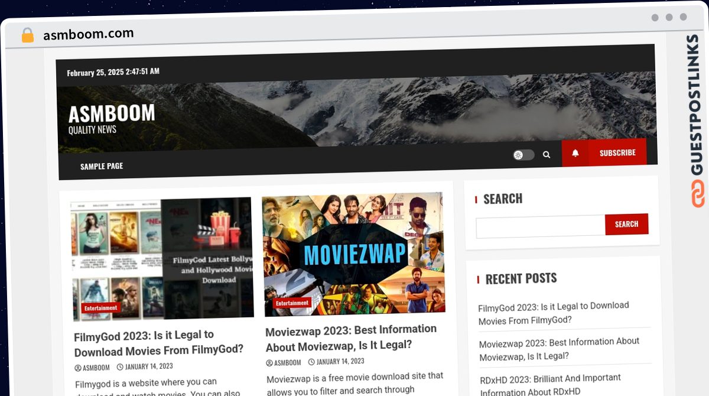Click the clock icon beside Moviezwap article date
The image size is (709, 396).
click(x=312, y=362)
